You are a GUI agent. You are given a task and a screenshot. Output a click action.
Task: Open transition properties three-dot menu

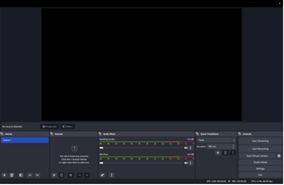click(x=233, y=153)
